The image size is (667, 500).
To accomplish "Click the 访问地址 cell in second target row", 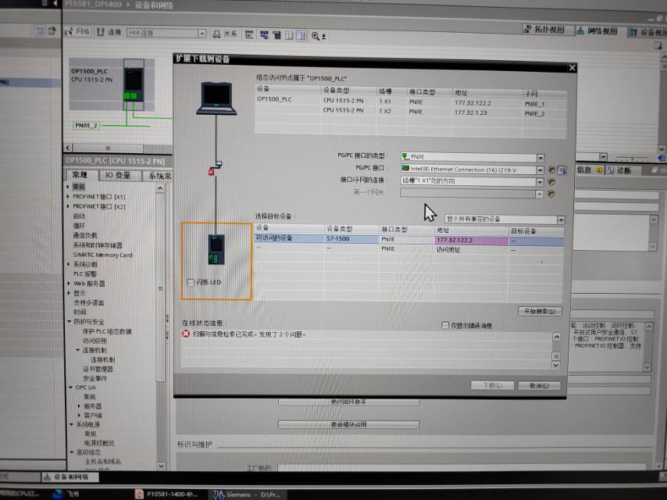I will coord(448,250).
